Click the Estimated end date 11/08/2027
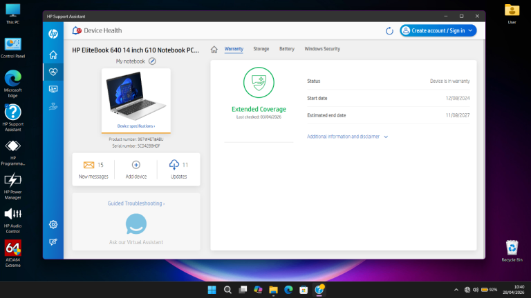This screenshot has height=298, width=531. click(x=458, y=116)
